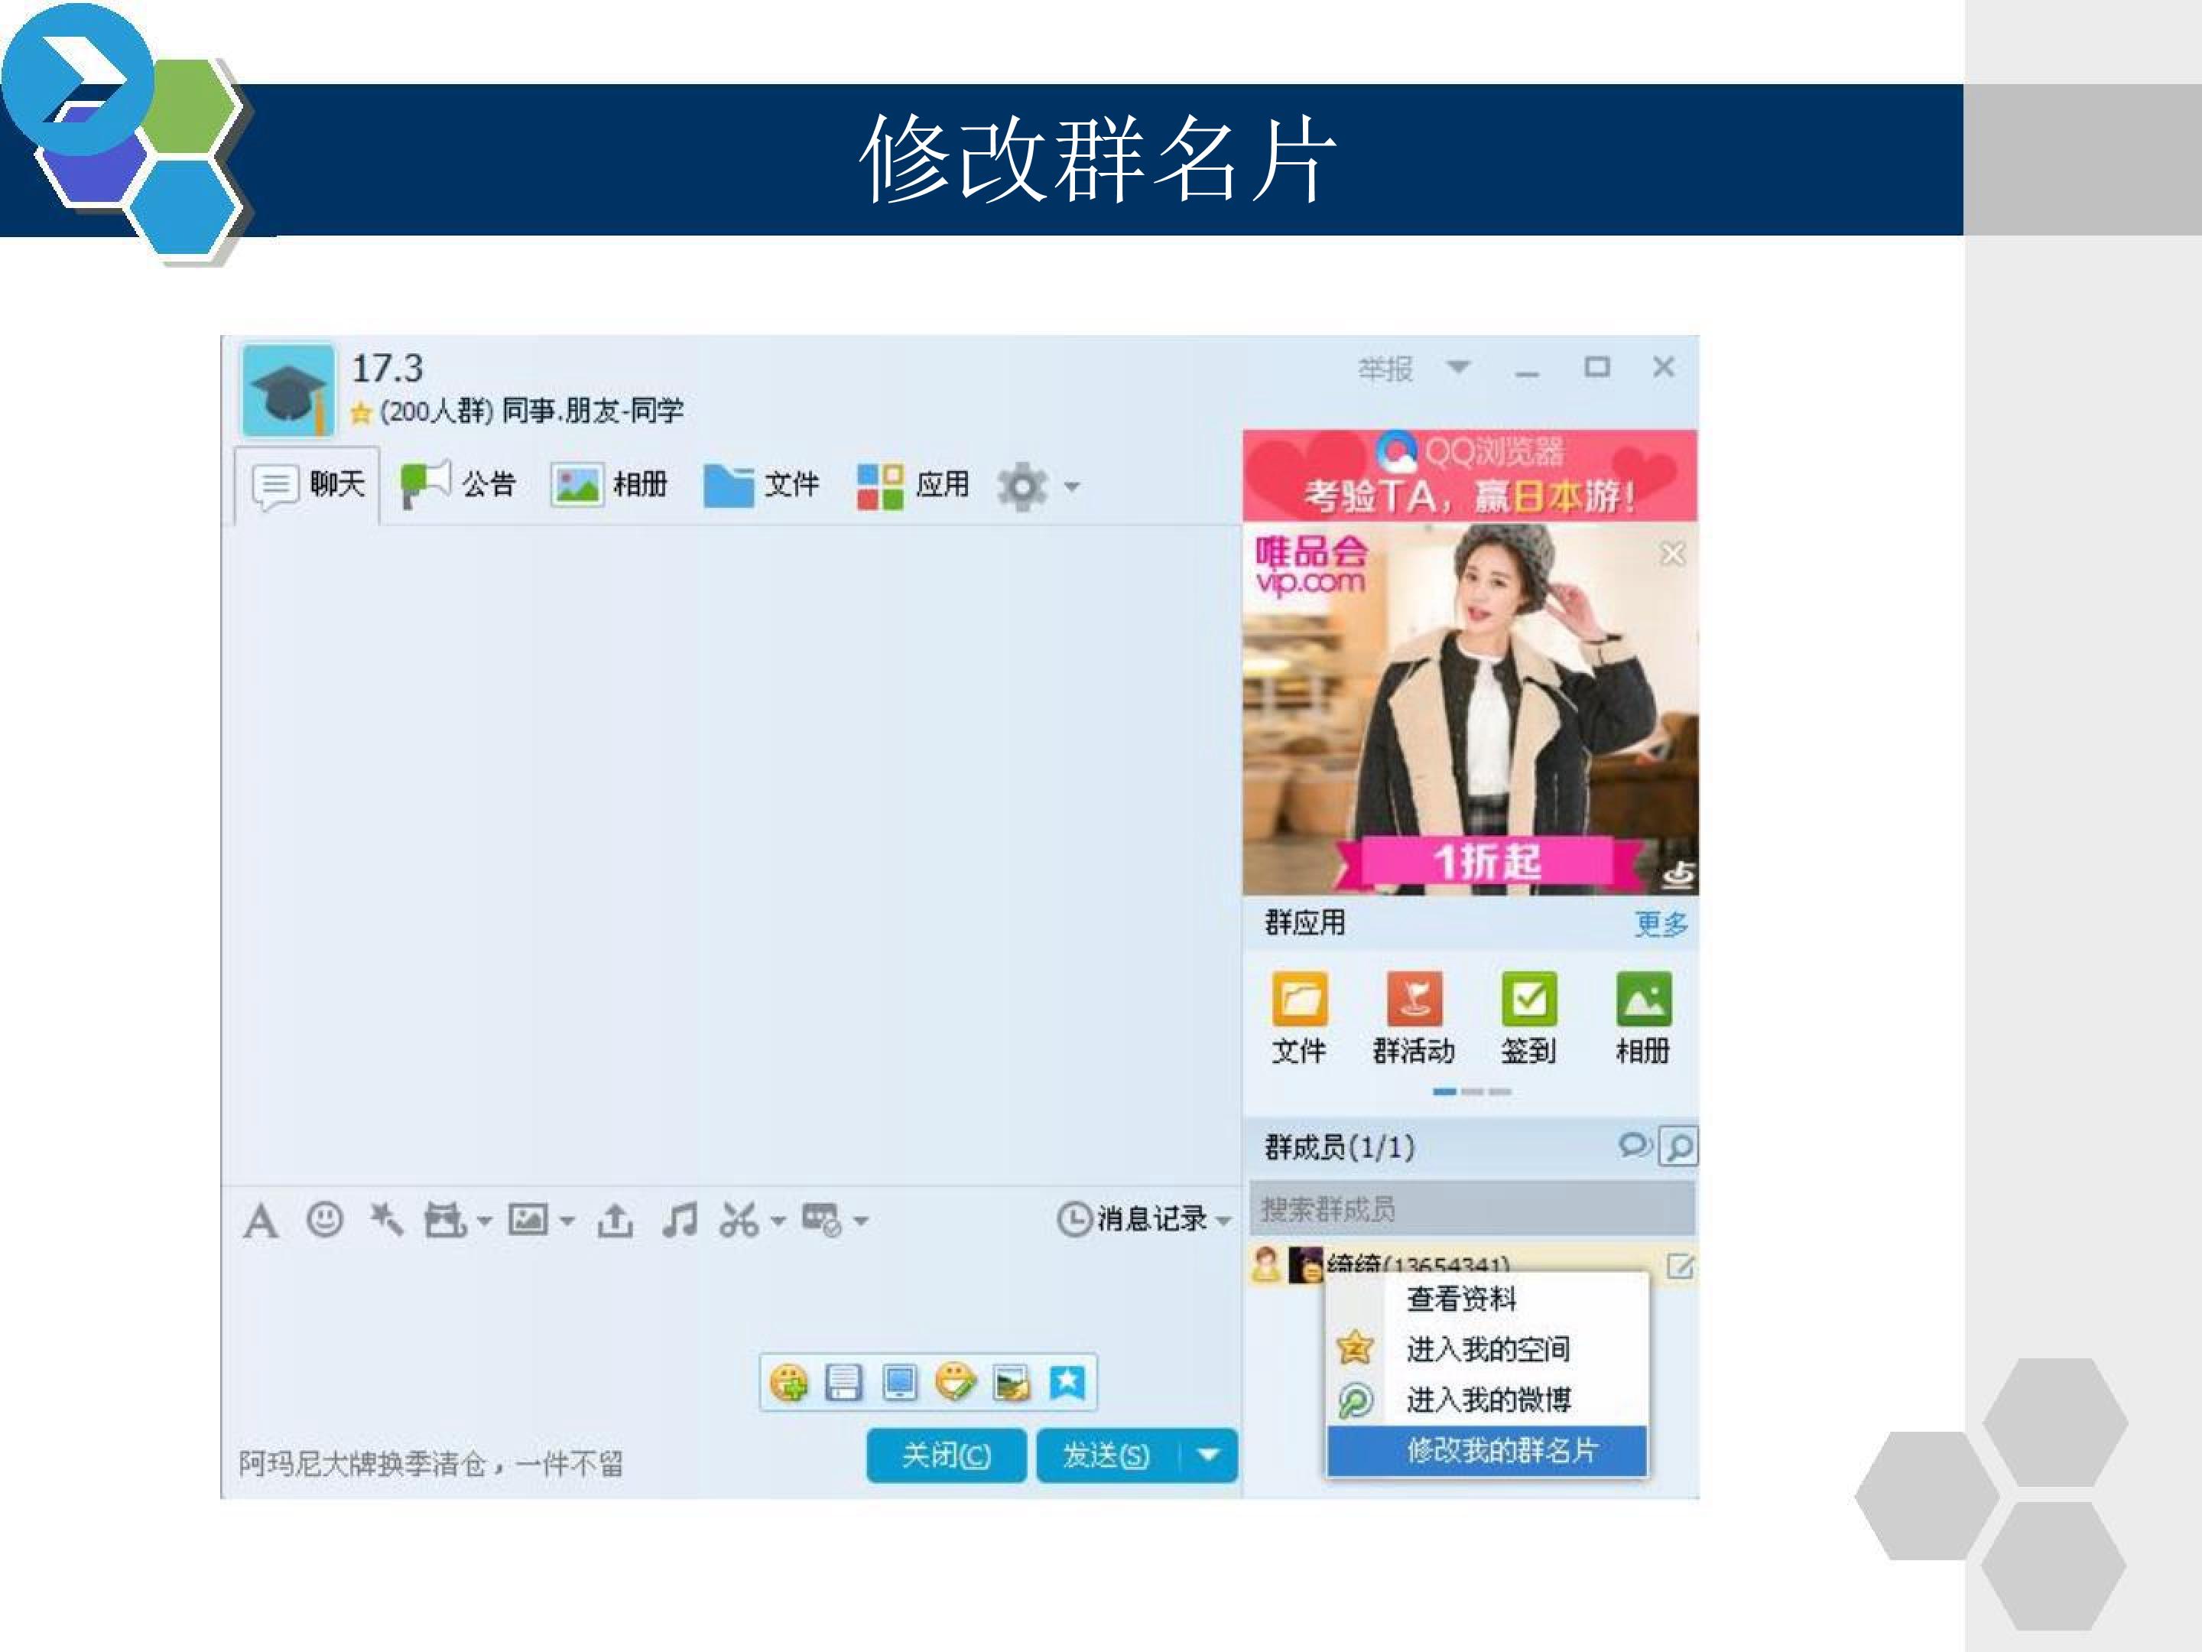Expand the picture icon dropdown arrow

pyautogui.click(x=567, y=1221)
